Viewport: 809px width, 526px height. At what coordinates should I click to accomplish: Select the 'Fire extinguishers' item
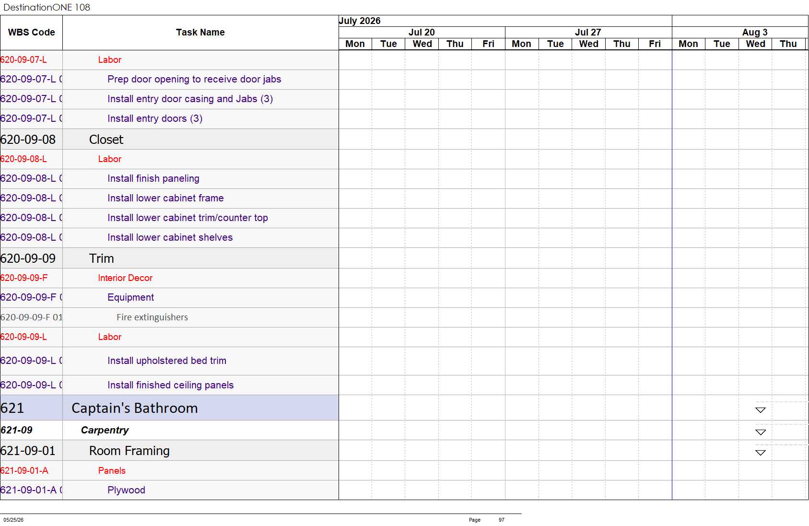tap(152, 317)
